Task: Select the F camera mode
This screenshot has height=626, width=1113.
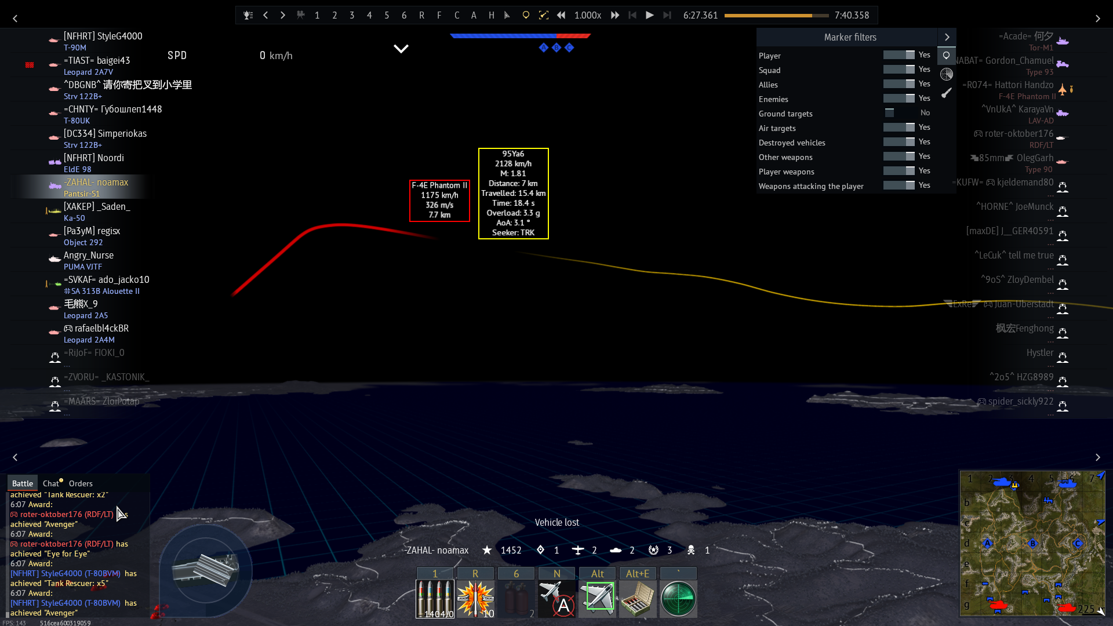Action: [x=439, y=15]
